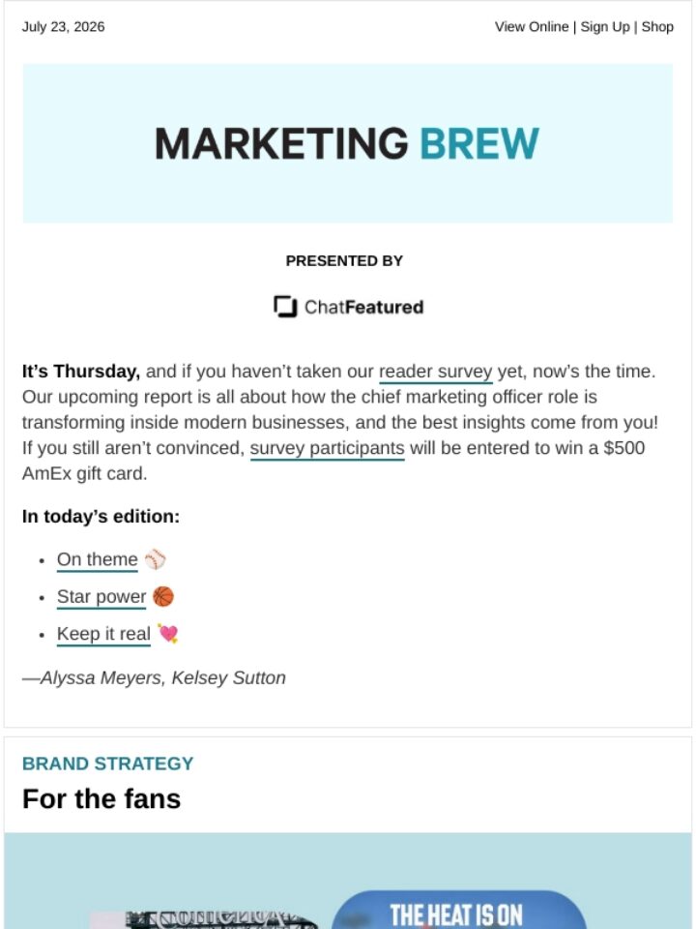This screenshot has width=696, height=929.
Task: Jump to the Keep it real story
Action: (103, 634)
